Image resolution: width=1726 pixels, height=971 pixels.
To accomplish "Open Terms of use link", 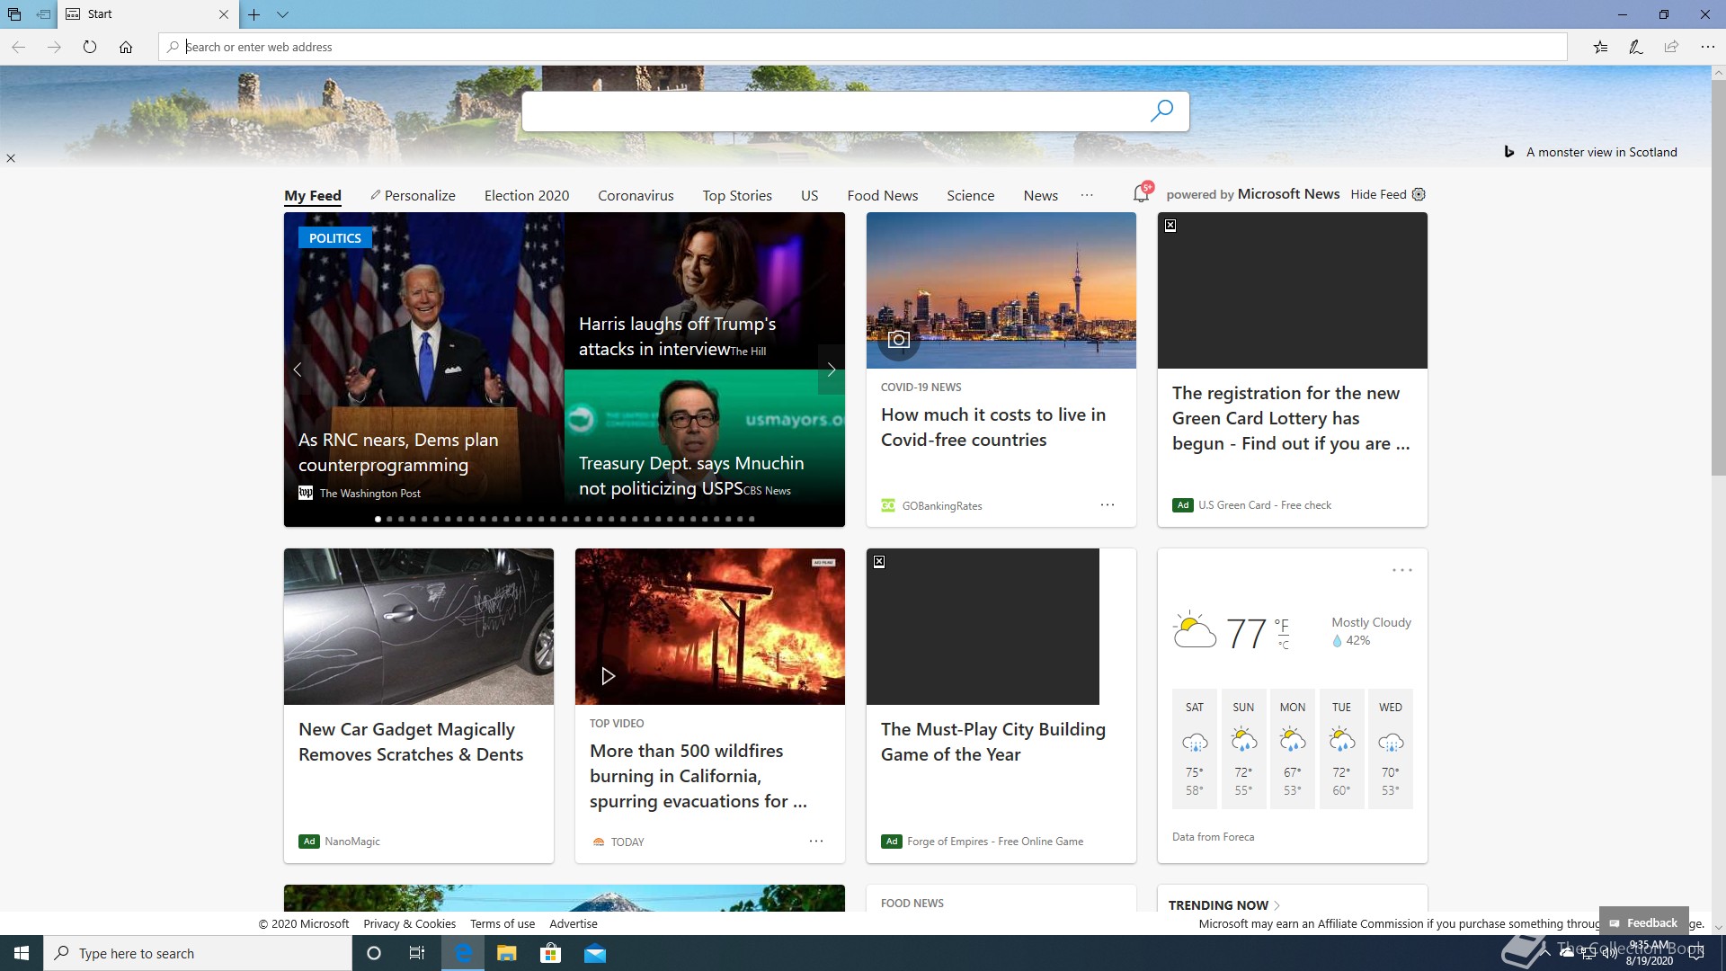I will (x=503, y=923).
